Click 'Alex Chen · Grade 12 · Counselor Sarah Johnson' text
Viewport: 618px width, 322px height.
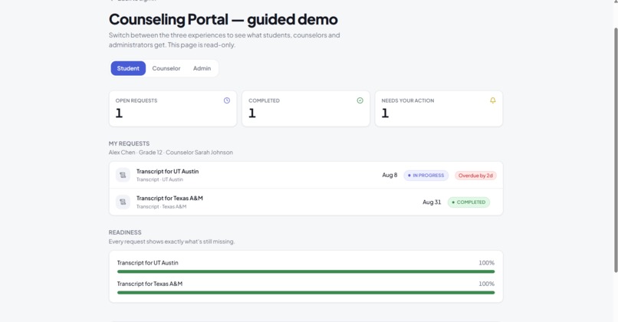(x=171, y=153)
